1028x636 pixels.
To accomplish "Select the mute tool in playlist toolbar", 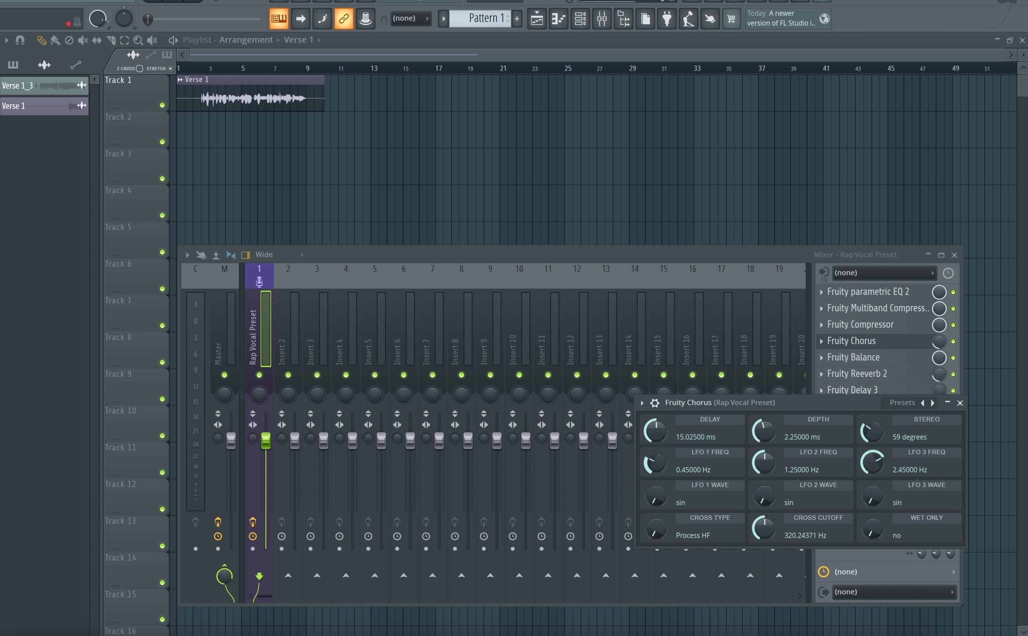I will click(x=83, y=41).
